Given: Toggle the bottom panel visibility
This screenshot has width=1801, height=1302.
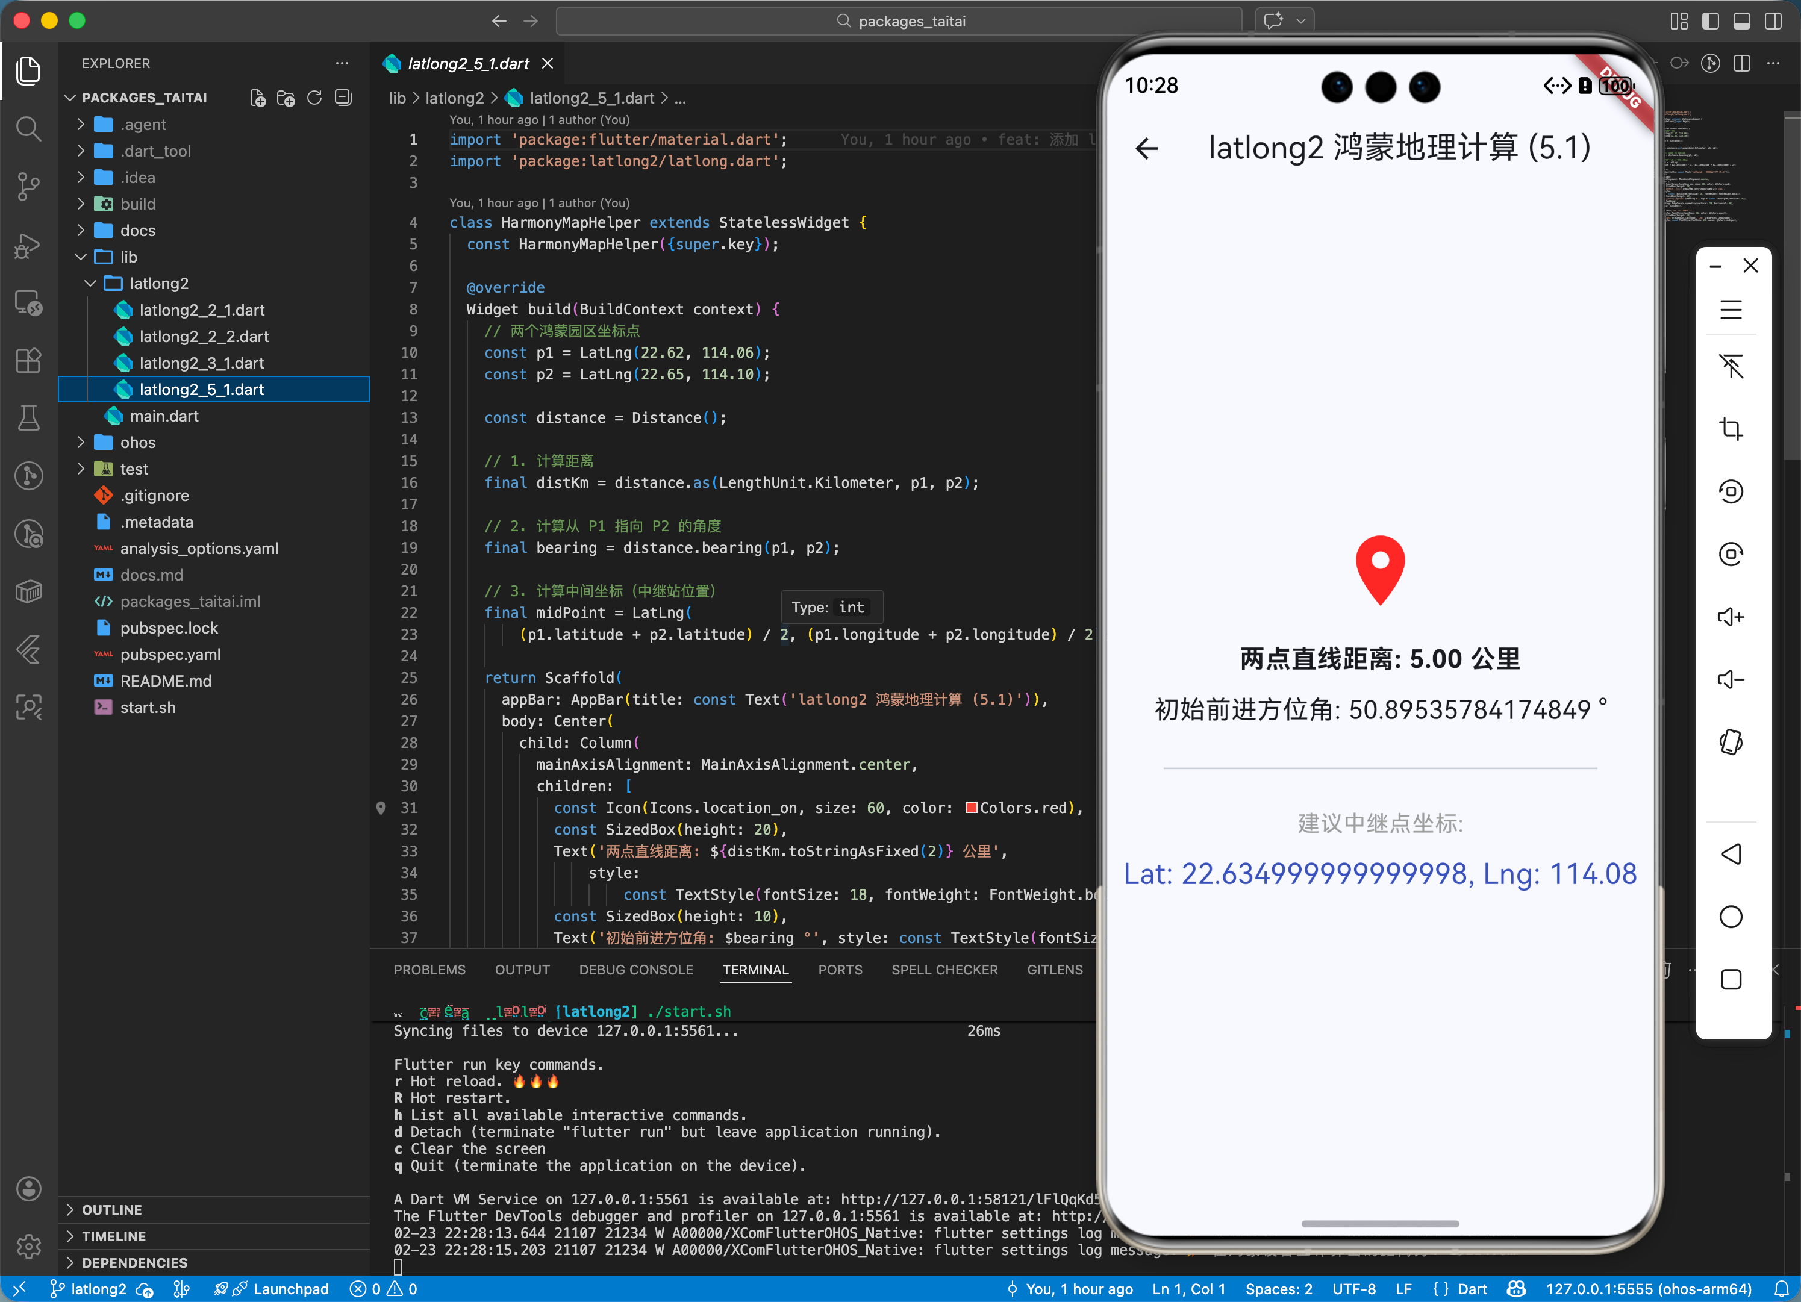Looking at the screenshot, I should [1741, 22].
